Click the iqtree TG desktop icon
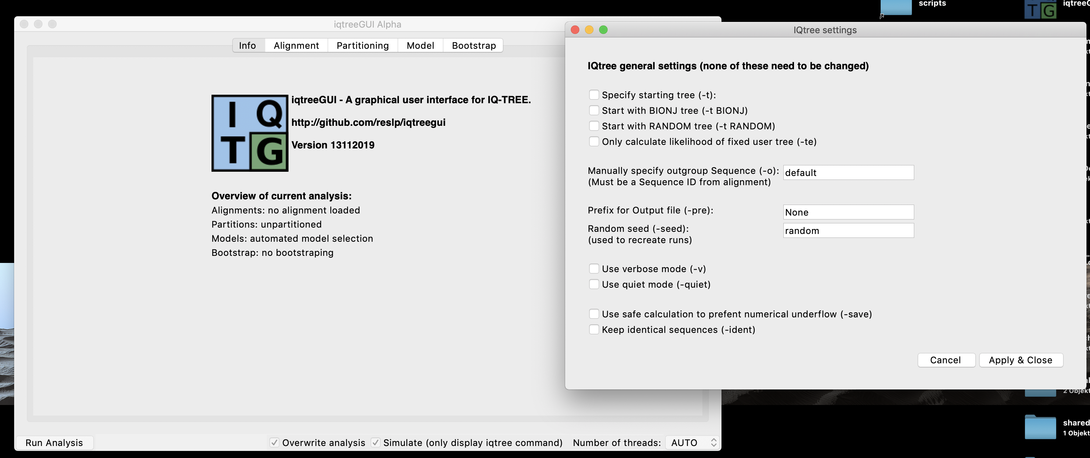The width and height of the screenshot is (1090, 458). click(x=1040, y=9)
